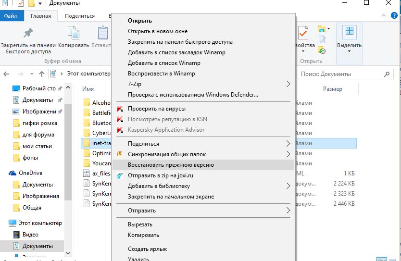Click the back navigation arrow
This screenshot has height=261, width=401.
pyautogui.click(x=7, y=74)
